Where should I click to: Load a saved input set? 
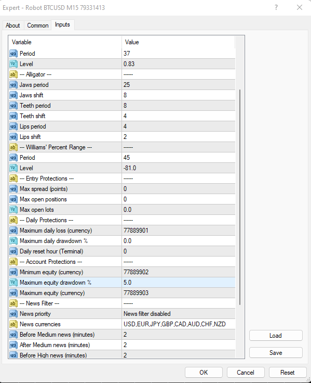click(x=276, y=335)
